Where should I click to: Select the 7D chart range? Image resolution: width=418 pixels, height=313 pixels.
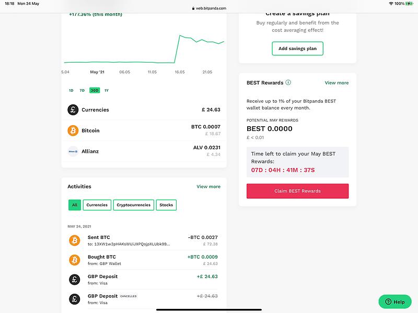click(x=82, y=90)
